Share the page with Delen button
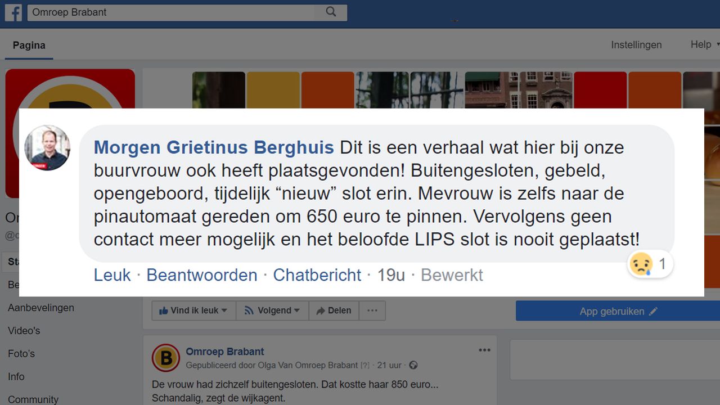The height and width of the screenshot is (405, 720). (334, 310)
